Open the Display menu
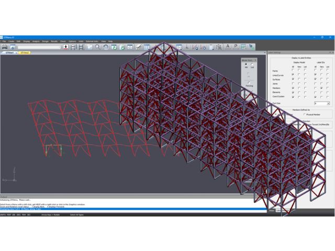The height and width of the screenshot is (251, 335). click(26, 41)
